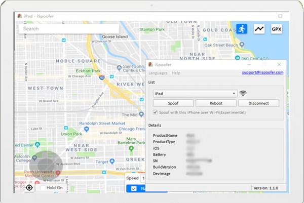Image resolution: width=304 pixels, height=203 pixels.
Task: Click the joystick control on map
Action: point(46,165)
